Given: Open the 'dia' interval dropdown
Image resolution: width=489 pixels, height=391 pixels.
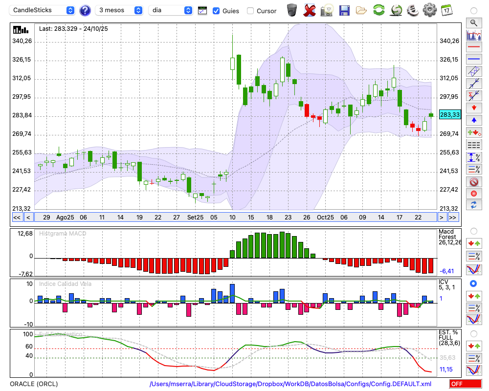Looking at the screenshot, I should 171,10.
